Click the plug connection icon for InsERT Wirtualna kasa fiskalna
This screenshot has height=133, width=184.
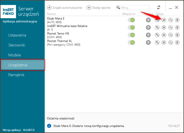click(157, 28)
